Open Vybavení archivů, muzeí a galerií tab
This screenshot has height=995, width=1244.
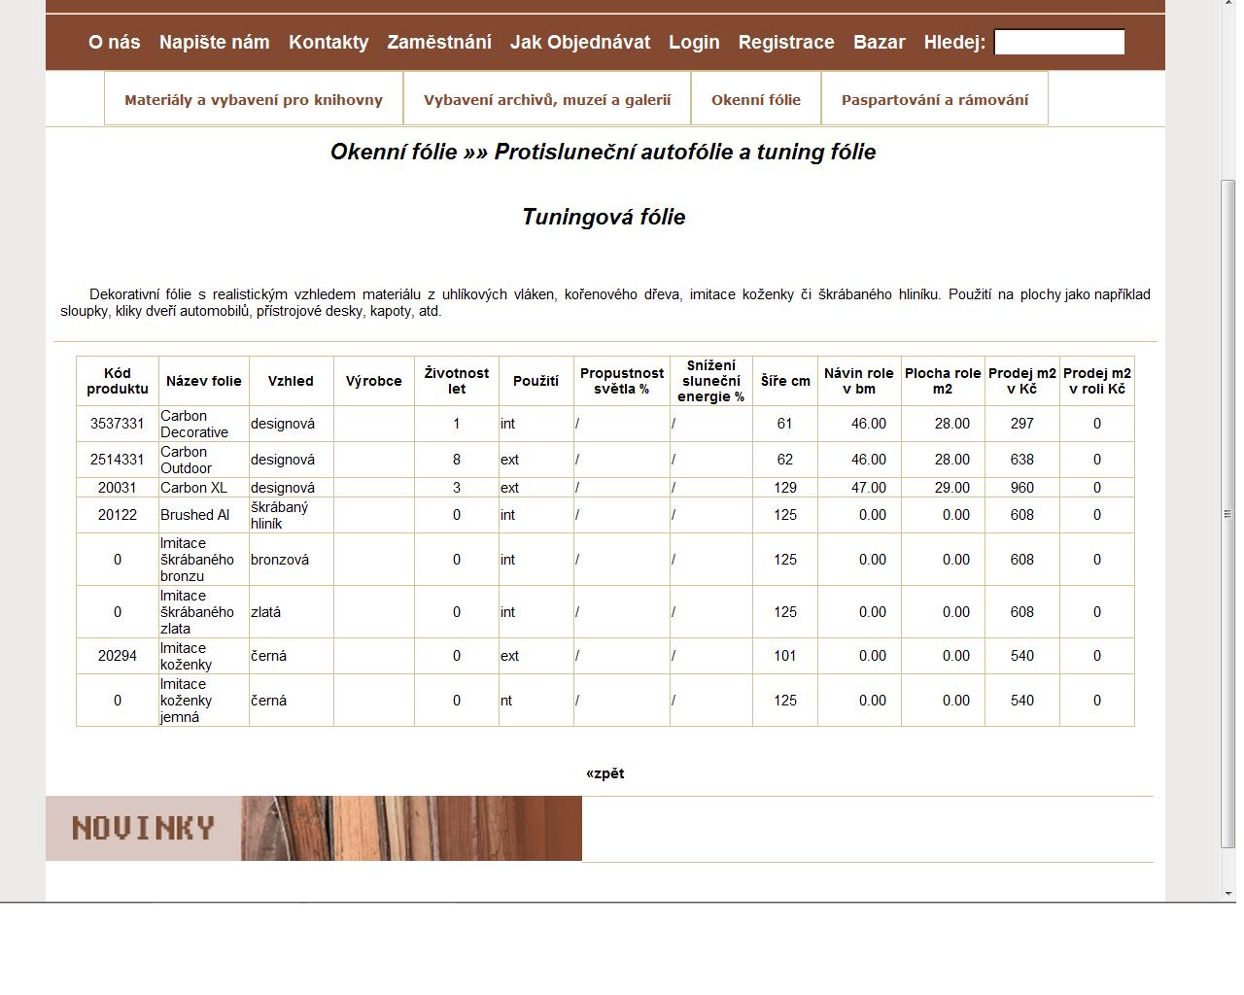(547, 99)
